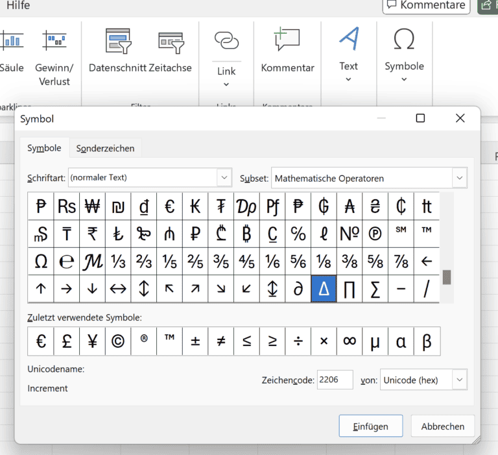Viewport: 498px width, 455px height.
Task: Select the Delta increment symbol
Action: (x=324, y=289)
